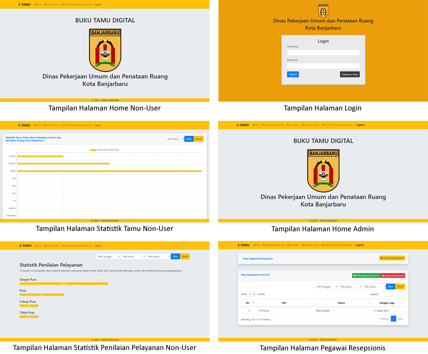Image resolution: width=428 pixels, height=354 pixels.
Task: Click into the Username input field
Action: click(x=323, y=52)
